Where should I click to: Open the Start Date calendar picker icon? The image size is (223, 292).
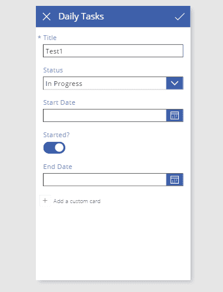[x=175, y=115]
